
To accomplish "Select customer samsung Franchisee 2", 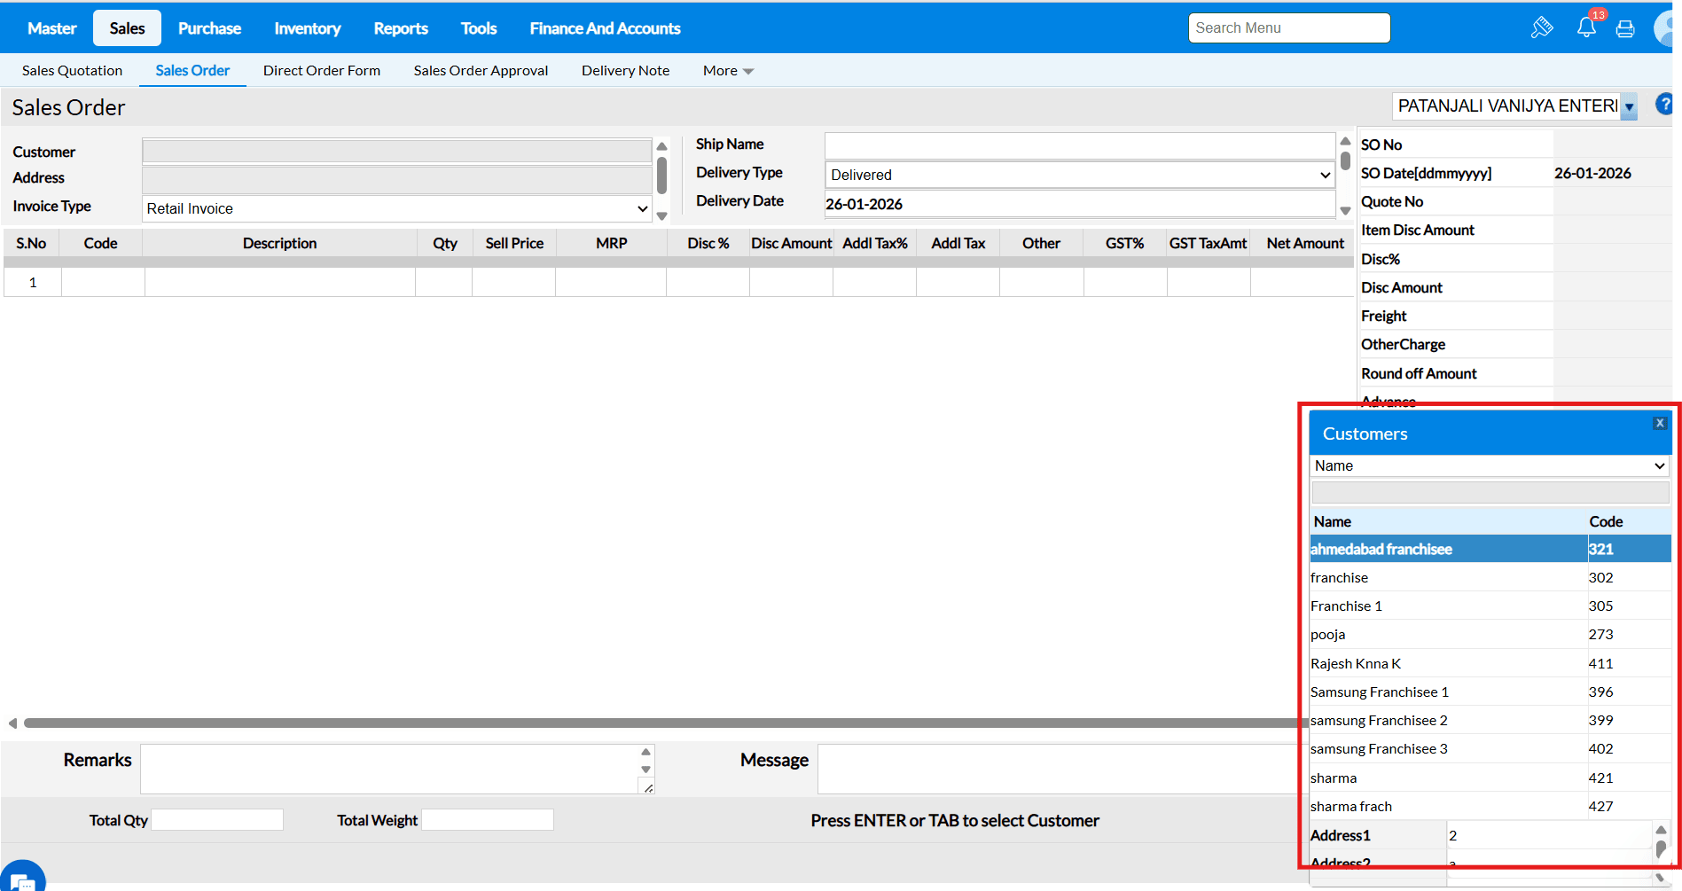I will click(1490, 721).
